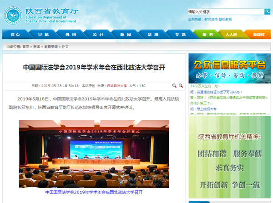The width and height of the screenshot is (273, 203).
Task: Click the search magnifier icon
Action: coord(267,11)
